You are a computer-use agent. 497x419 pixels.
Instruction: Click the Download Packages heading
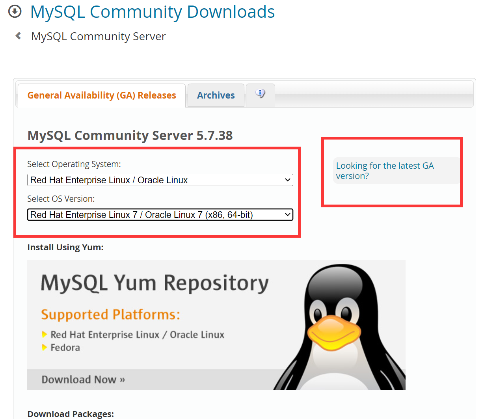click(x=70, y=414)
